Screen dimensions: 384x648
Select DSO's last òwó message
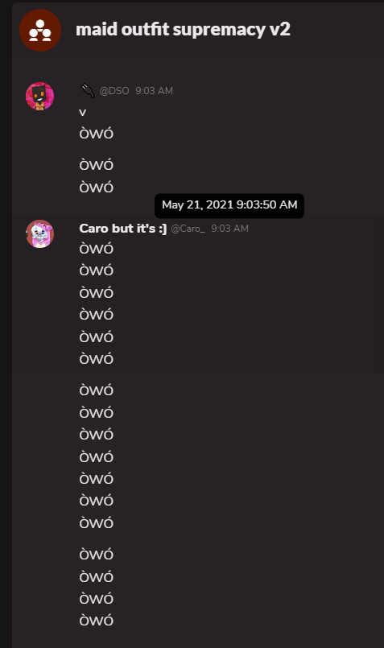point(97,187)
